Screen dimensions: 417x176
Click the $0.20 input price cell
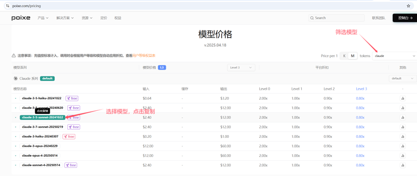(x=147, y=136)
